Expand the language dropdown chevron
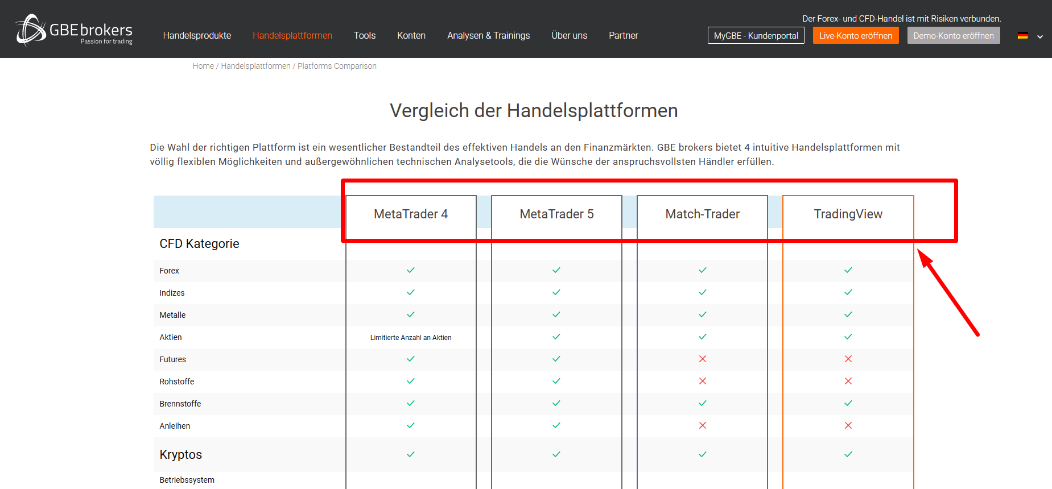 (x=1040, y=36)
